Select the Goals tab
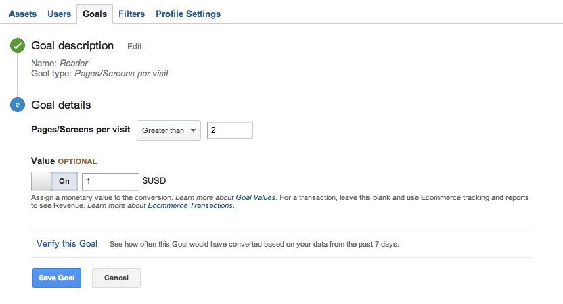This screenshot has width=563, height=304. click(95, 14)
